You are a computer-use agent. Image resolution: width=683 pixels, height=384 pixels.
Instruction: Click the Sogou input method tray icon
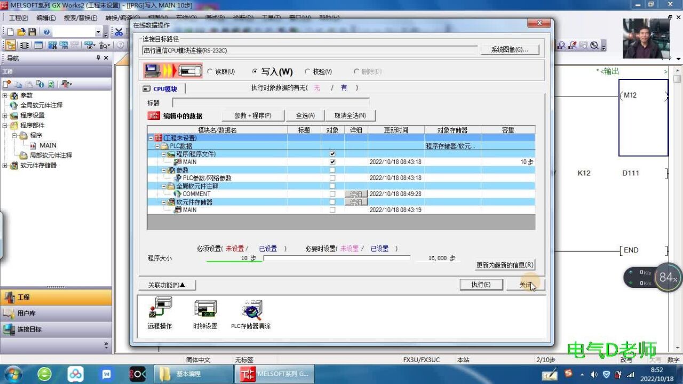tap(569, 374)
